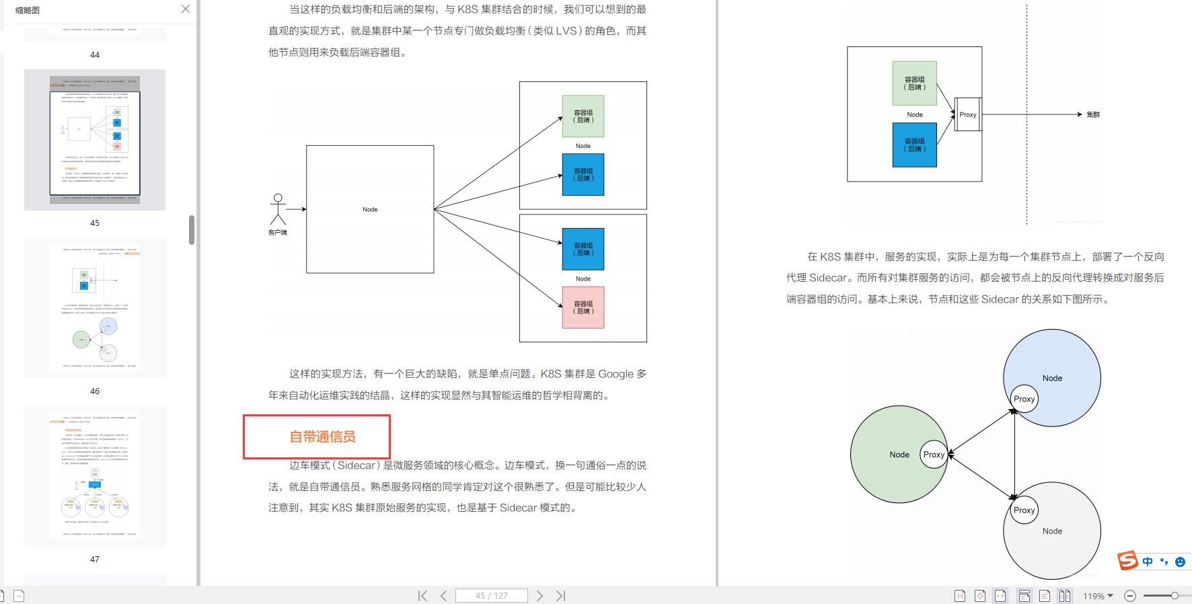Click the 缩略图 panel title
The height and width of the screenshot is (604, 1192).
click(x=28, y=10)
